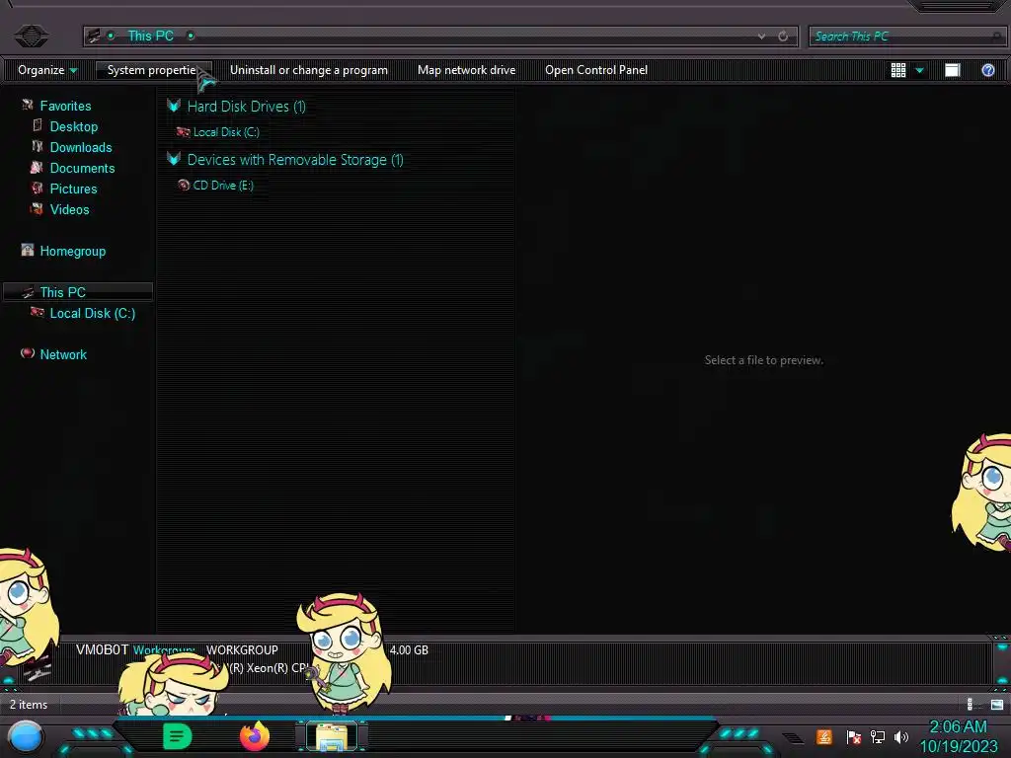Refresh the This PC address bar
This screenshot has width=1011, height=758.
pyautogui.click(x=783, y=37)
